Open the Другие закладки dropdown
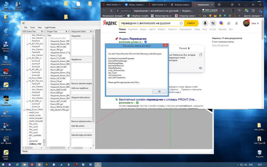The width and height of the screenshot is (267, 167). click(253, 16)
